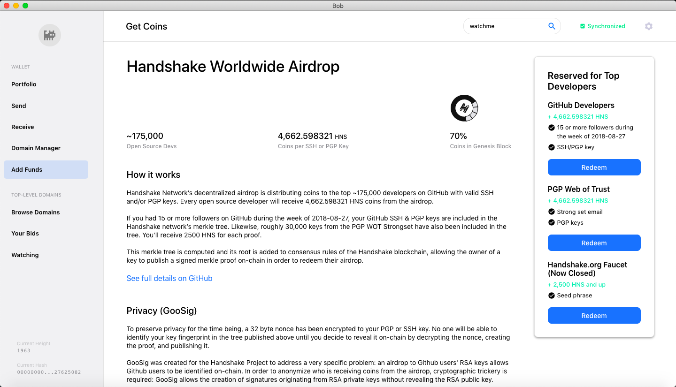Click the 4,662.598321 HNS coins stat
Image resolution: width=676 pixels, height=387 pixels.
313,140
